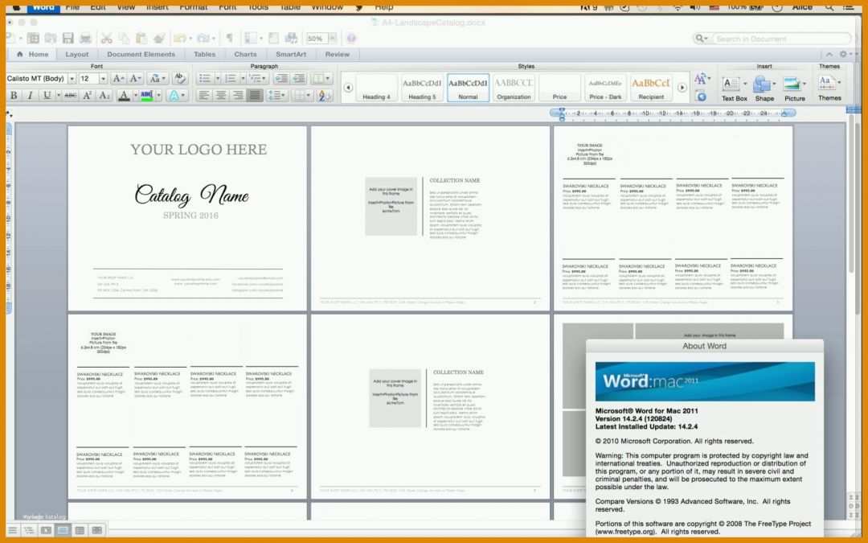Screen dimensions: 868x543
Task: Open the Review ribbon tab
Action: 337,55
